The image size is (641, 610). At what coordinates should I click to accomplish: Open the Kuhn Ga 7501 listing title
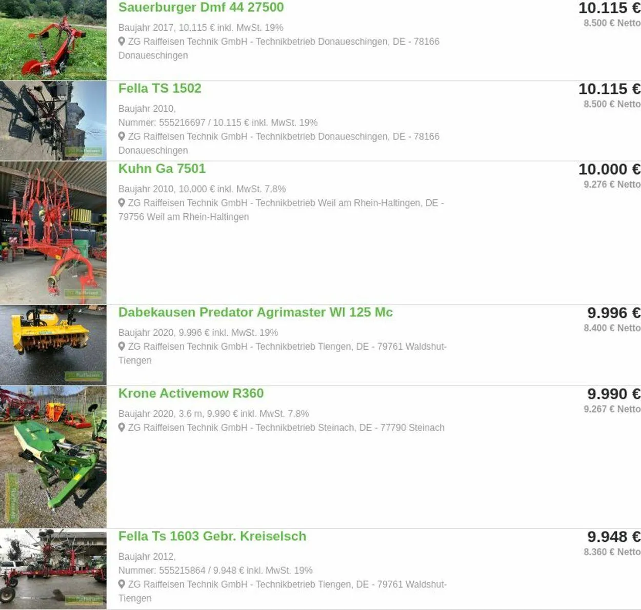click(x=162, y=169)
